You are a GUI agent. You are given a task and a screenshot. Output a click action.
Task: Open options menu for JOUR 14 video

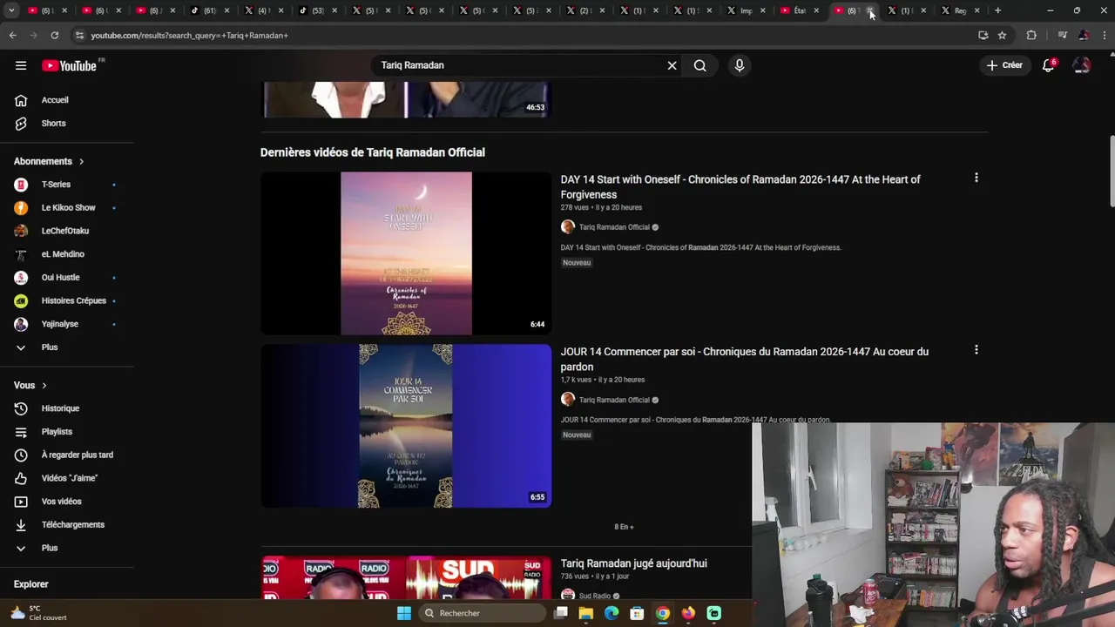pyautogui.click(x=976, y=350)
